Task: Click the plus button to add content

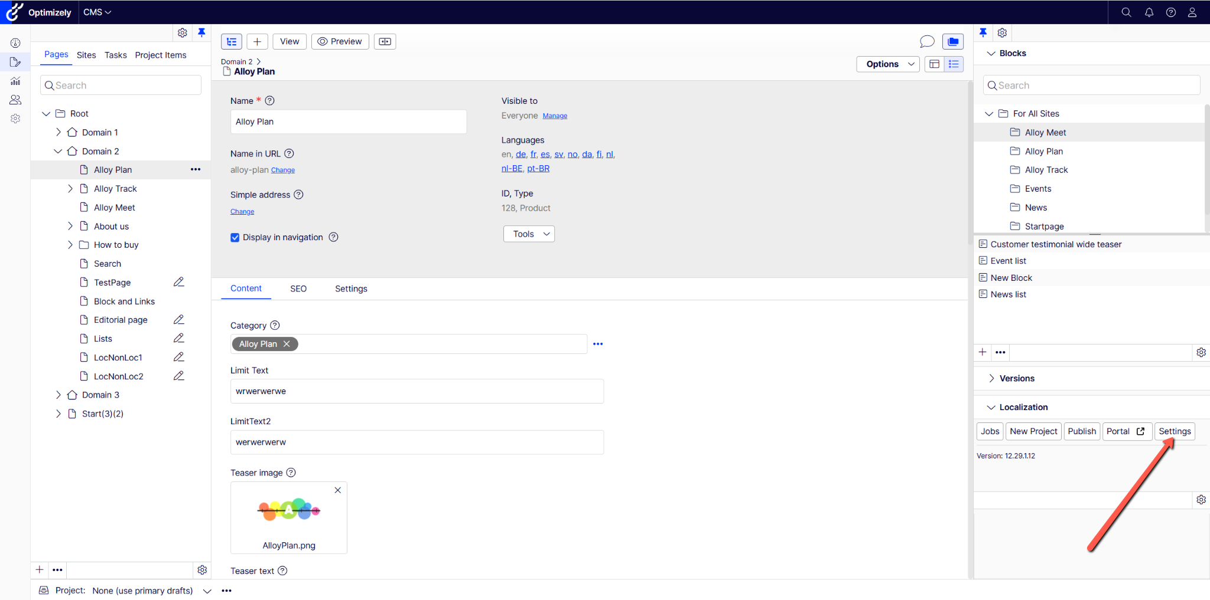Action: [x=257, y=41]
